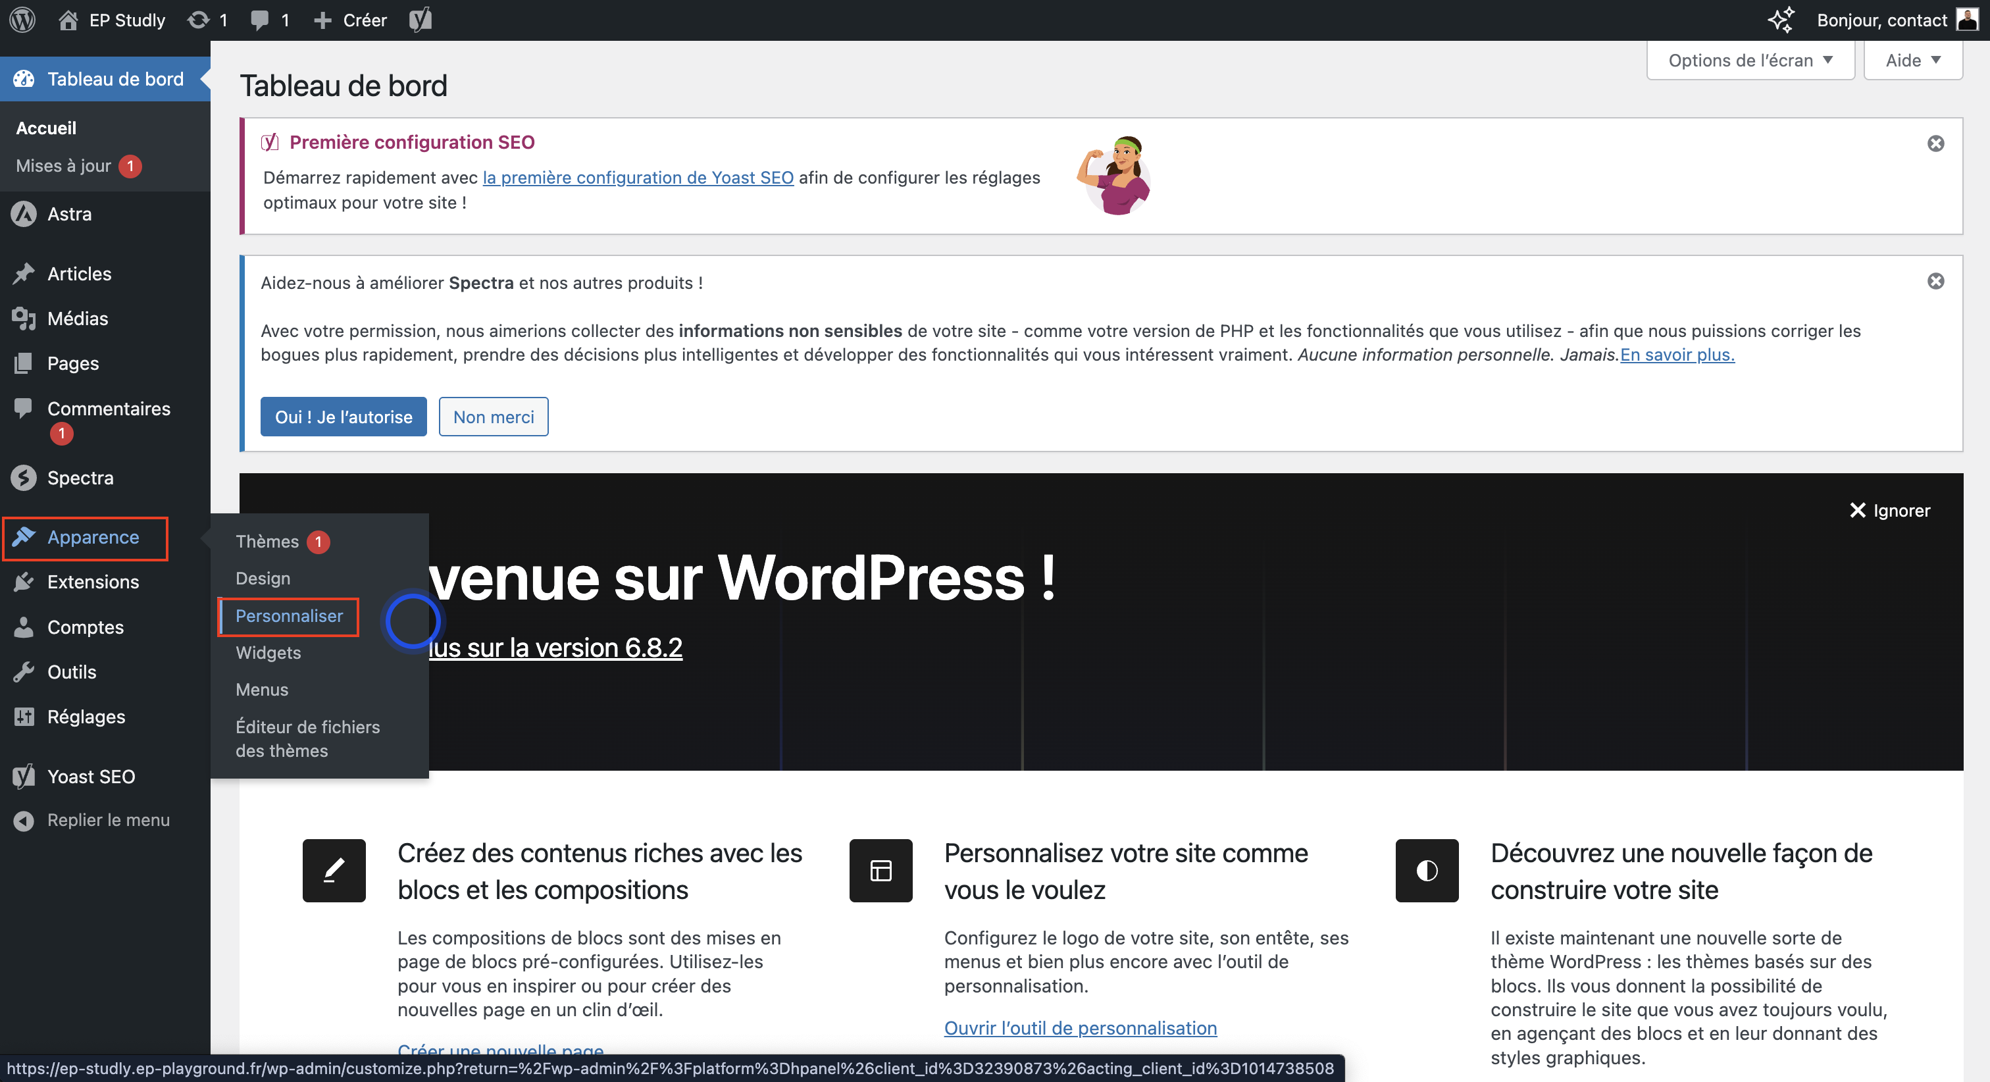This screenshot has width=1990, height=1082.
Task: Click the updates refresh icon in admin bar
Action: [x=199, y=19]
